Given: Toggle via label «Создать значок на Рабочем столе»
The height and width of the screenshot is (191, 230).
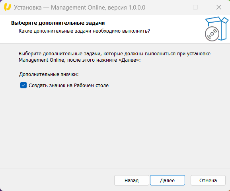Looking at the screenshot, I should 69,86.
